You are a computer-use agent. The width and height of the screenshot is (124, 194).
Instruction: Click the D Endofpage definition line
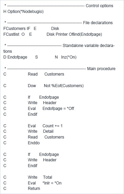click(40, 57)
